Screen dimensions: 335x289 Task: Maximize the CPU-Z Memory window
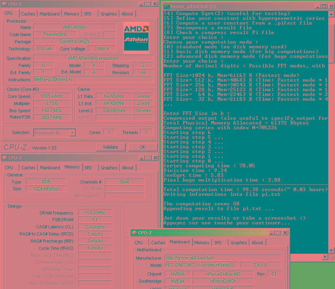point(148,158)
